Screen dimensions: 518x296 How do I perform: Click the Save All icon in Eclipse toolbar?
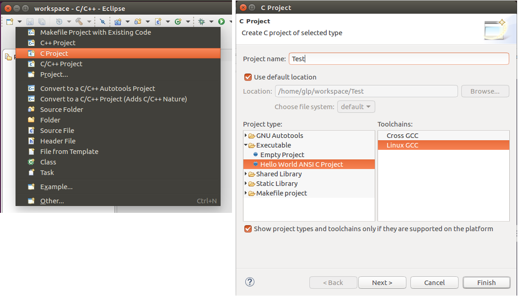tap(42, 22)
